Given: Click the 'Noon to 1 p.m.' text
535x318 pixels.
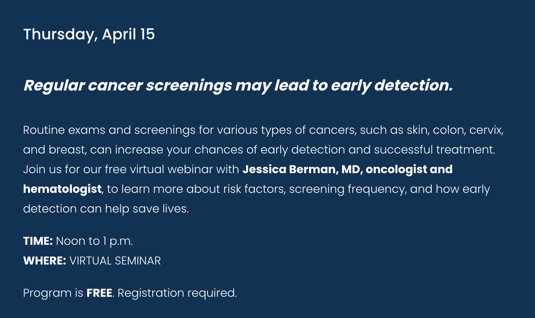Looking at the screenshot, I should (95, 241).
